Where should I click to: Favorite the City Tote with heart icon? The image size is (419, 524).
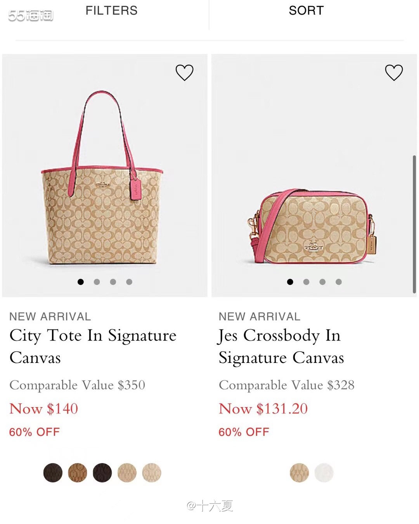[x=184, y=73]
